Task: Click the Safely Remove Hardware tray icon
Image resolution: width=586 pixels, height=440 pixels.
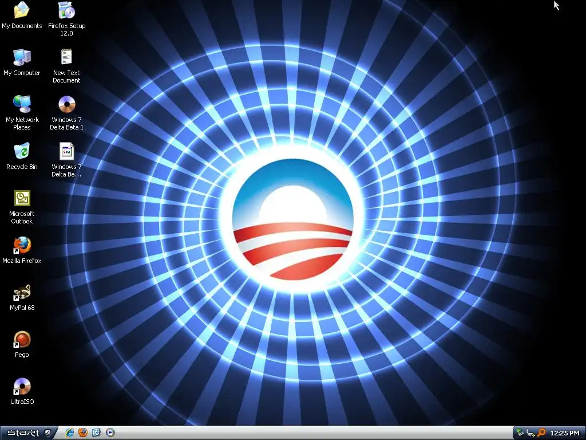Action: 520,433
